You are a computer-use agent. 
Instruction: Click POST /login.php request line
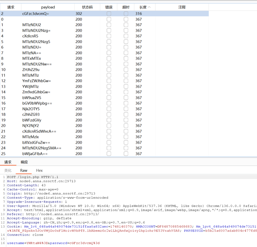point(33,177)
